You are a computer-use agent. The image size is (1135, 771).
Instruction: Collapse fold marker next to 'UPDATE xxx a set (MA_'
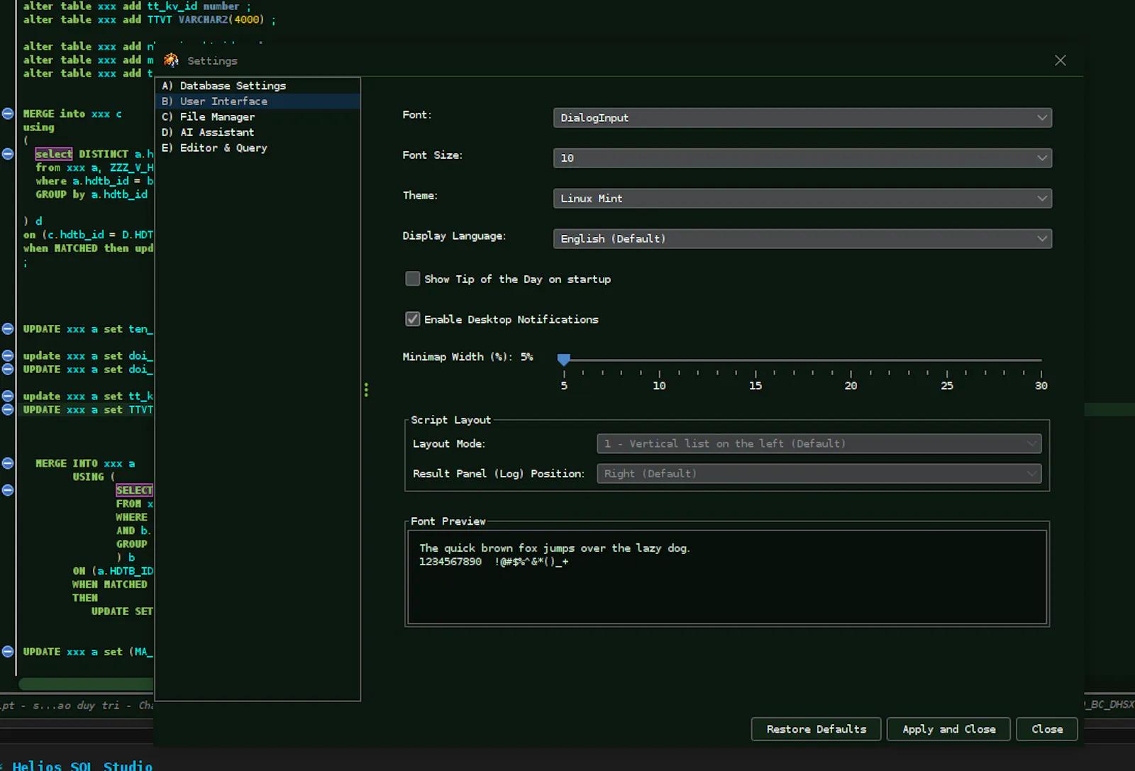(8, 652)
